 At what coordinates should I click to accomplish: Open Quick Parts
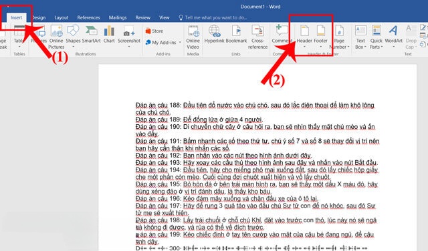click(x=376, y=37)
